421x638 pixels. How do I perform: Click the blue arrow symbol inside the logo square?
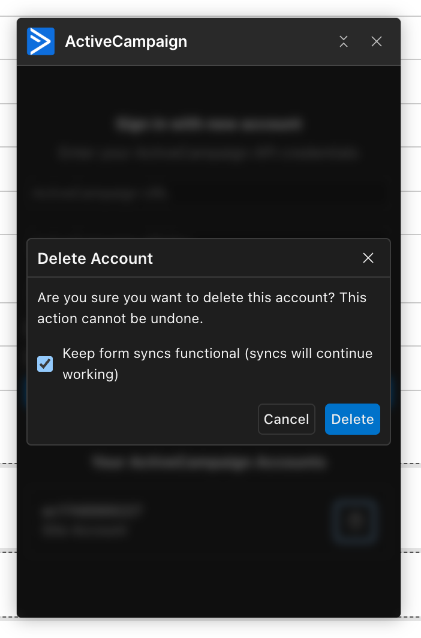40,41
